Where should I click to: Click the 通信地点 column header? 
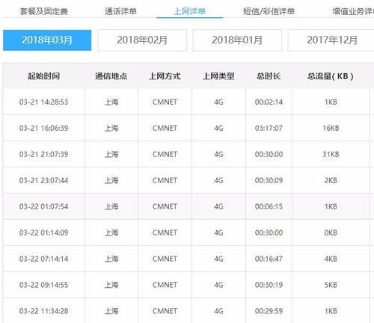click(x=111, y=76)
